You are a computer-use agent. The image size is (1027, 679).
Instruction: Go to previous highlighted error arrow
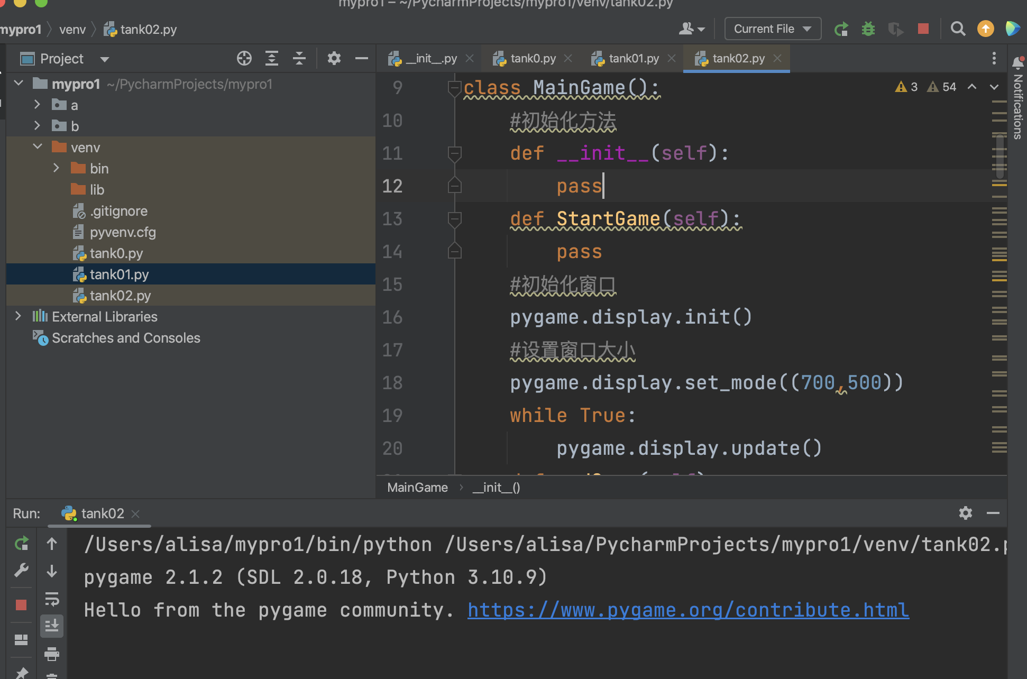[971, 87]
